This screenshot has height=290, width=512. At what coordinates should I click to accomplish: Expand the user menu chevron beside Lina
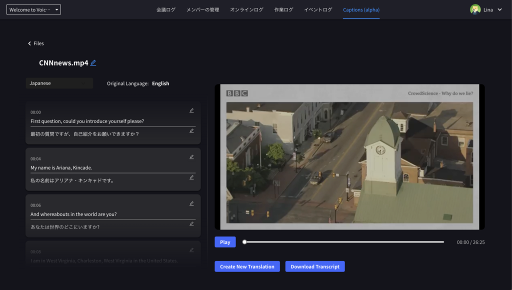pos(499,9)
